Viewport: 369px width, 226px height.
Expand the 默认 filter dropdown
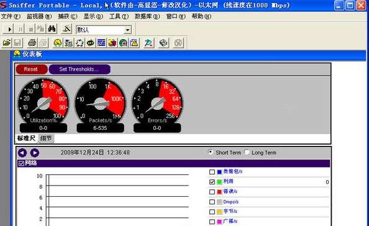pos(127,30)
